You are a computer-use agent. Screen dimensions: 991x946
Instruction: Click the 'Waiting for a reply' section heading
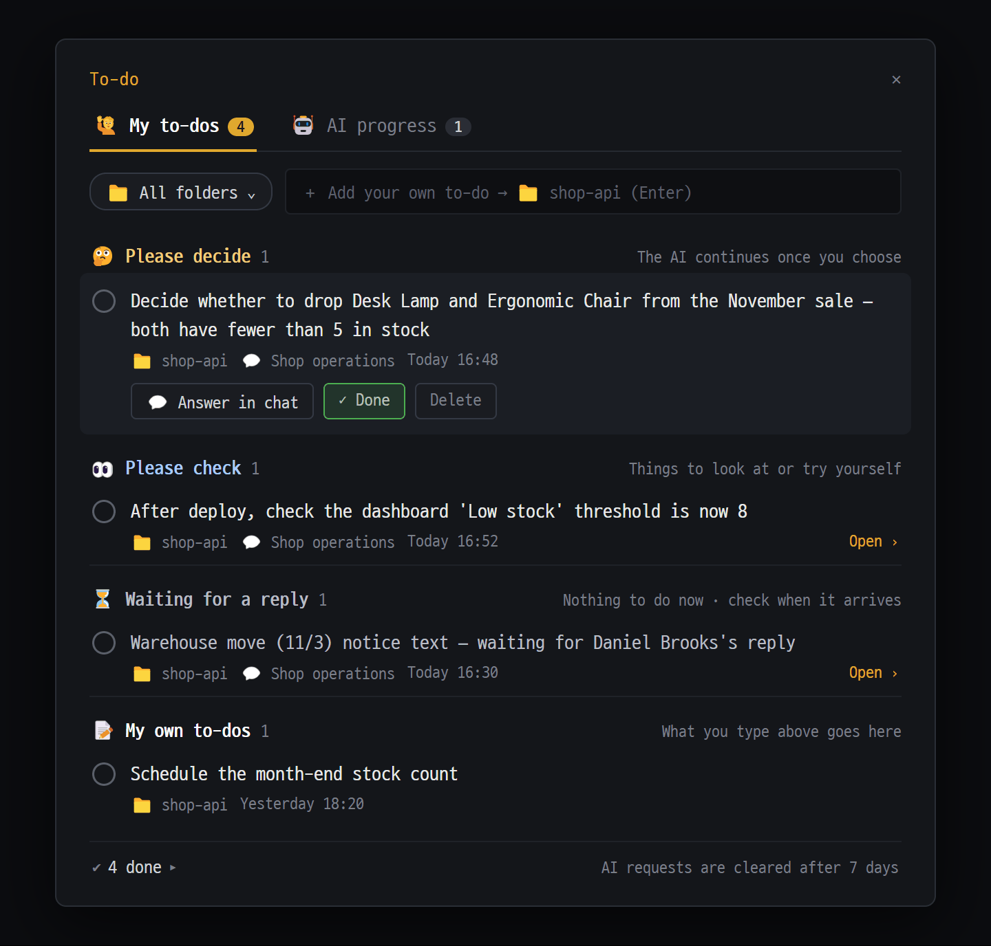[217, 599]
